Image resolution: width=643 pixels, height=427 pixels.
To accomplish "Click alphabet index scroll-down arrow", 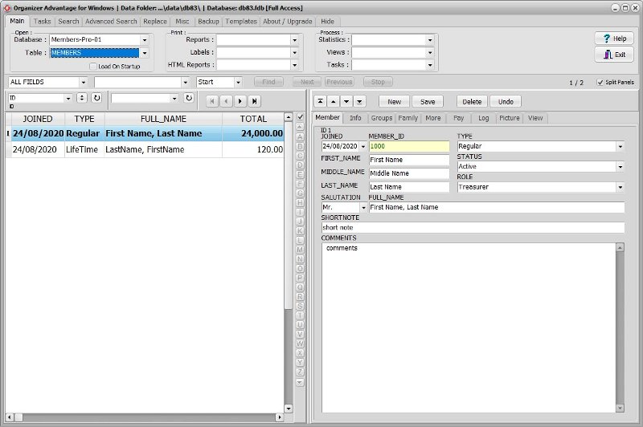I will click(x=300, y=382).
